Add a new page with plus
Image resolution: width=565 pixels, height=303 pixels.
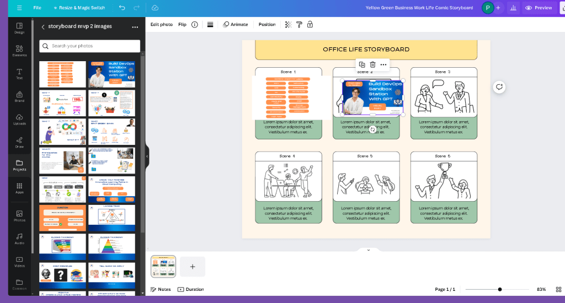tap(193, 267)
